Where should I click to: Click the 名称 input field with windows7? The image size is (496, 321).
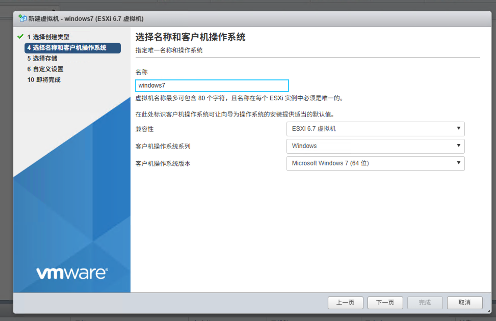212,86
